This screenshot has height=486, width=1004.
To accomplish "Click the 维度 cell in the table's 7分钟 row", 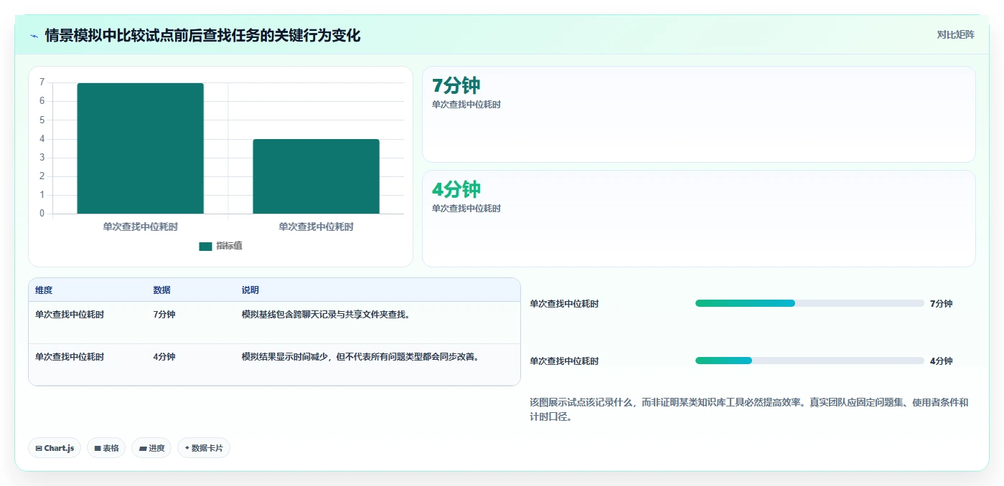I will click(70, 315).
